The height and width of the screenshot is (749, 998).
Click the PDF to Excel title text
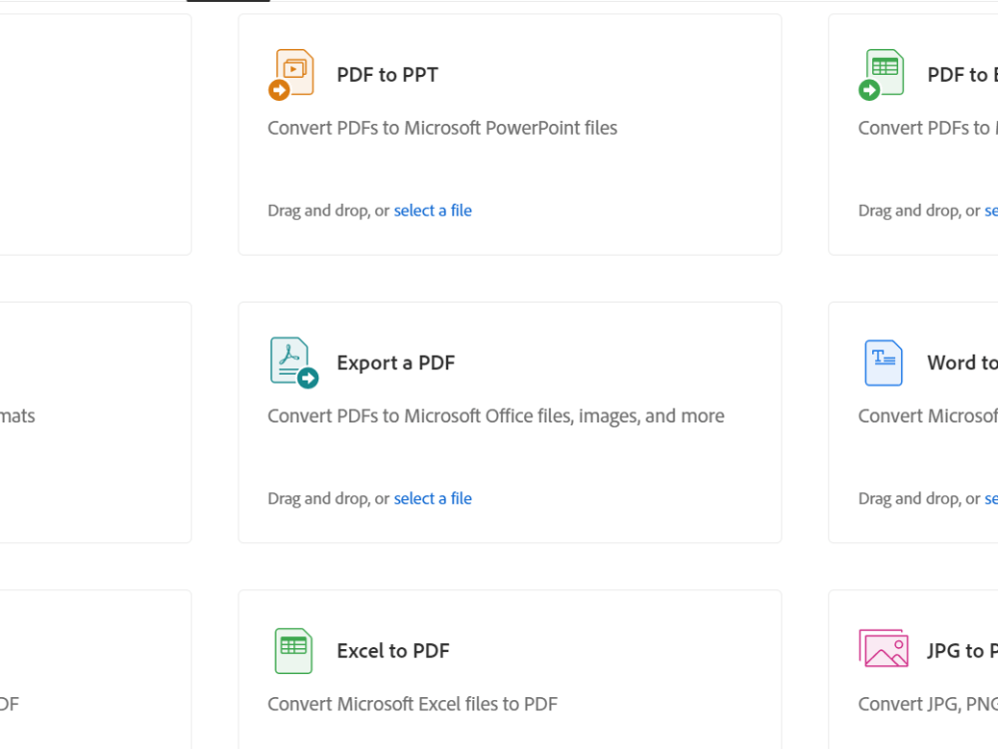point(962,75)
